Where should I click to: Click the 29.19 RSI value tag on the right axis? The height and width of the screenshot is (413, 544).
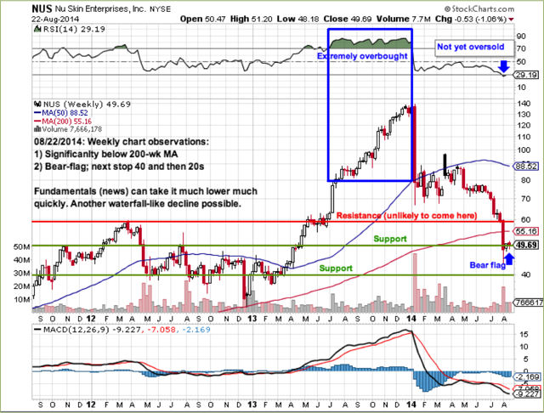tap(526, 75)
